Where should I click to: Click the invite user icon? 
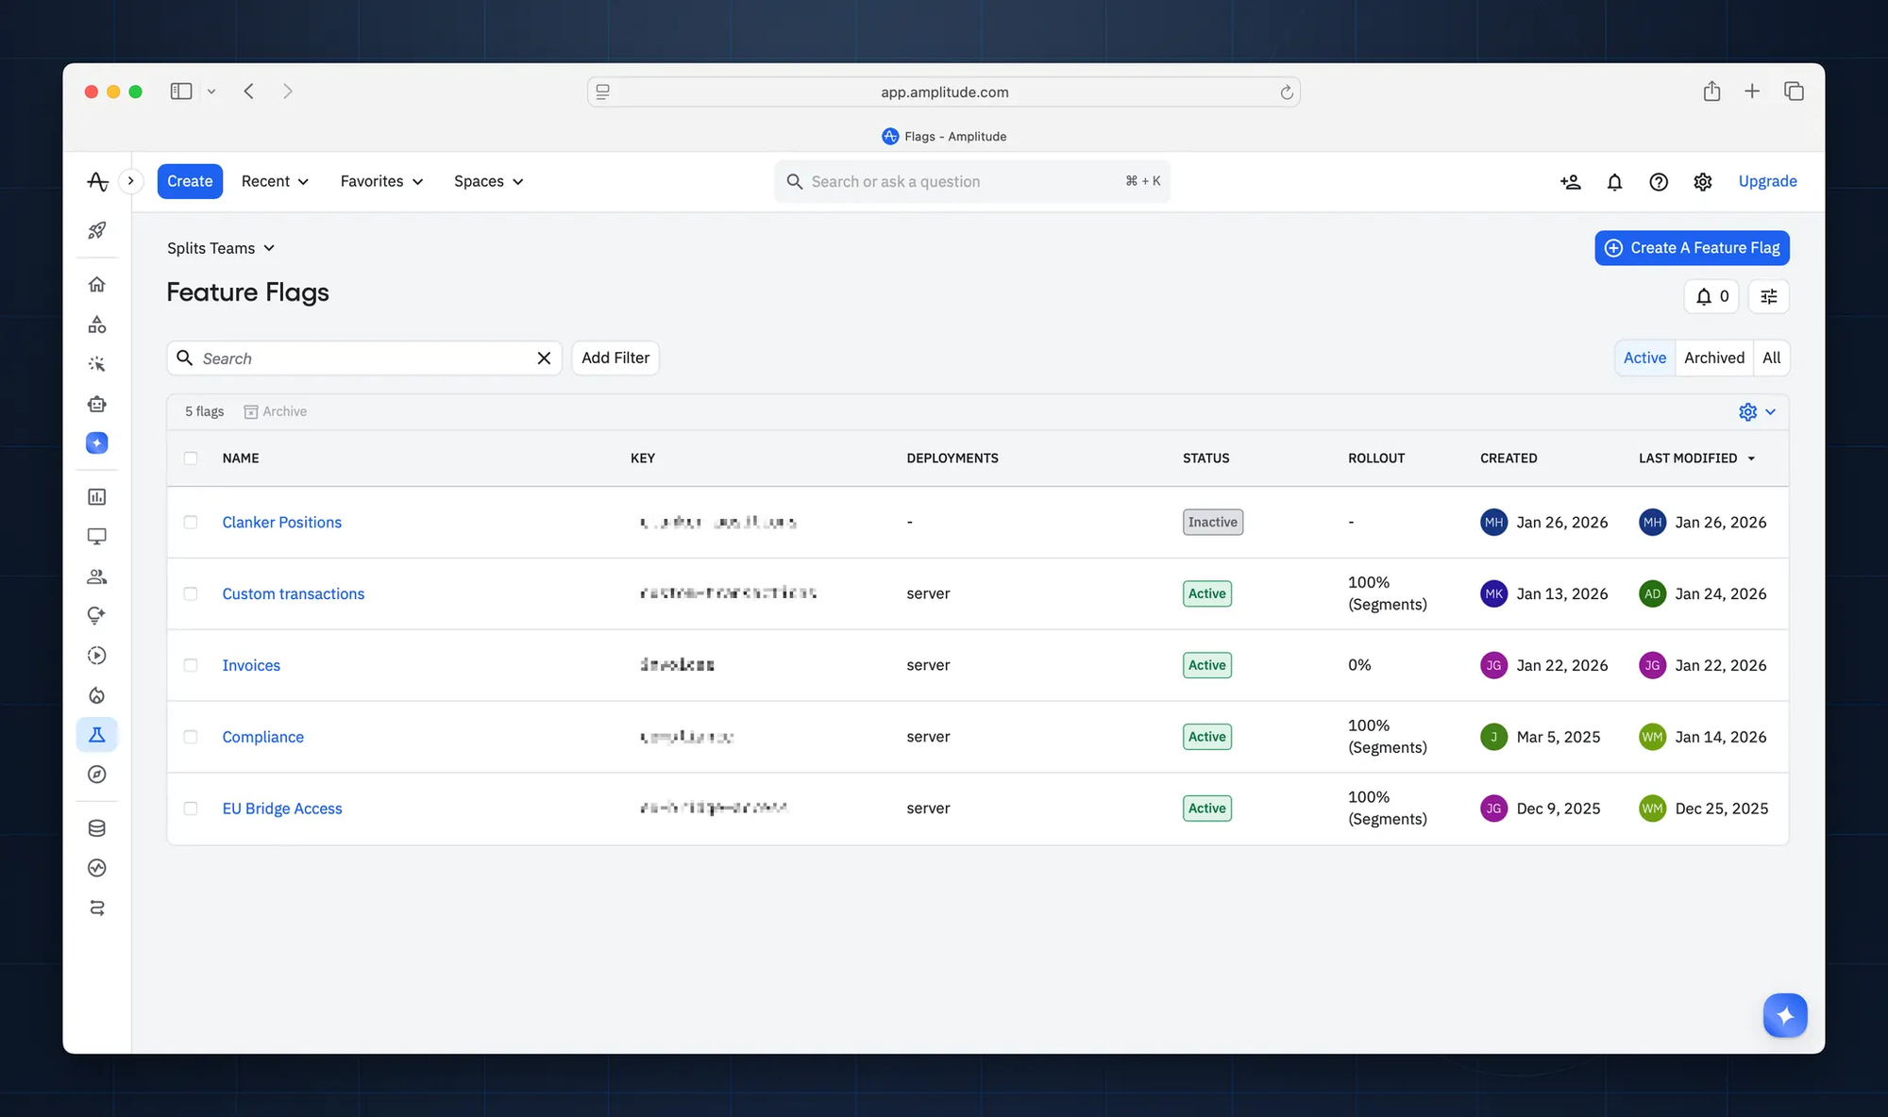(x=1570, y=181)
